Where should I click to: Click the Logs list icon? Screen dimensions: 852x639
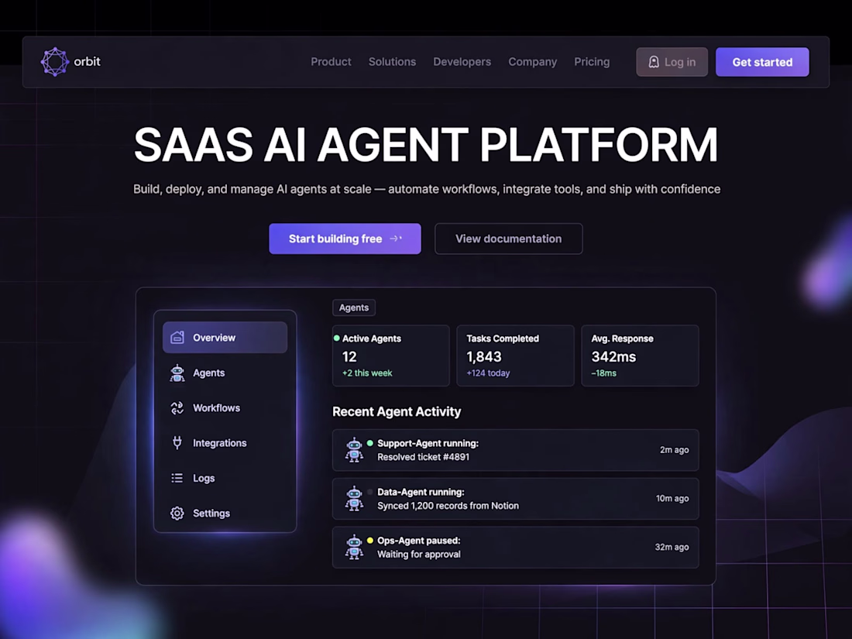pos(177,478)
